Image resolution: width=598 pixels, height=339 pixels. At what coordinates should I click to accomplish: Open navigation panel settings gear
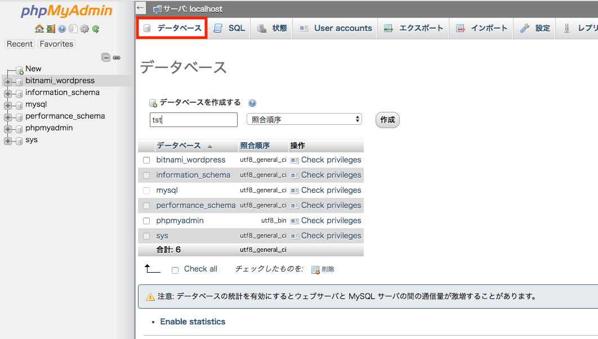point(84,29)
